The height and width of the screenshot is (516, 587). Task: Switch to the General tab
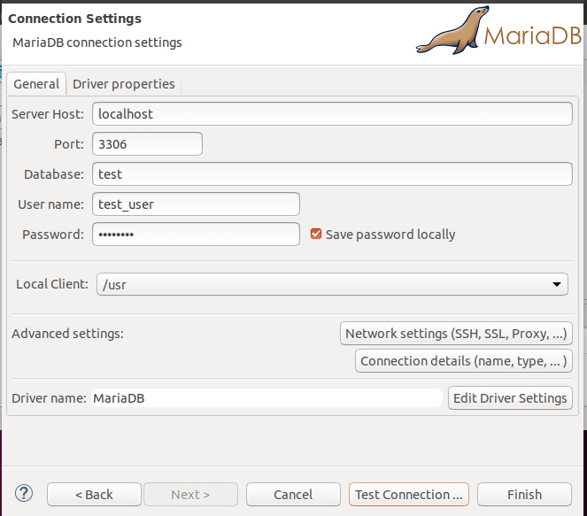(x=36, y=84)
